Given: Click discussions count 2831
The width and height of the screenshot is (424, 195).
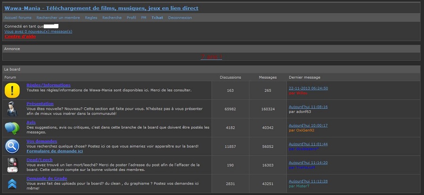Looking at the screenshot, I should [x=230, y=184].
